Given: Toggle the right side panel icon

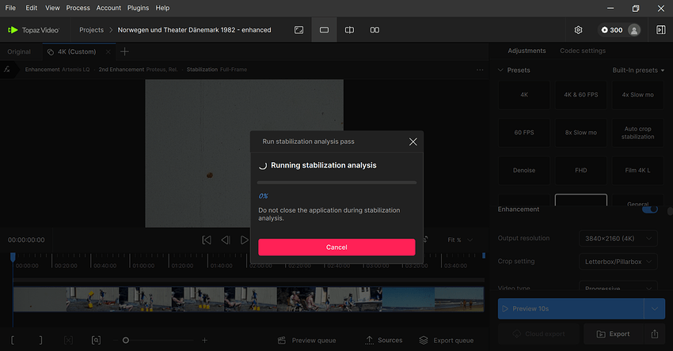Looking at the screenshot, I should (x=661, y=30).
